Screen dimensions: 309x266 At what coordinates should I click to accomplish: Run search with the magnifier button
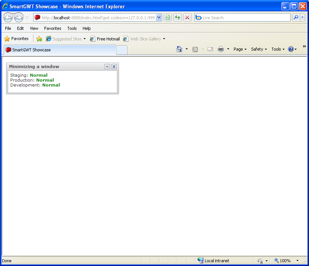pos(295,18)
